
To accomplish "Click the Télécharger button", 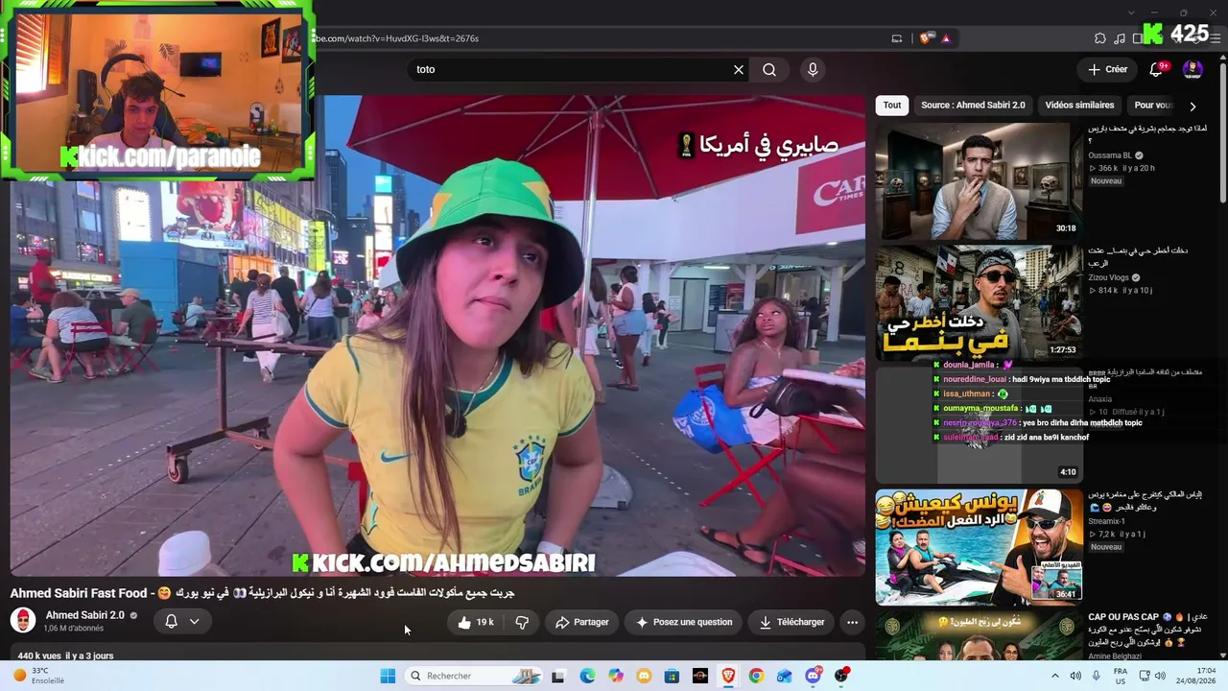I will point(791,622).
